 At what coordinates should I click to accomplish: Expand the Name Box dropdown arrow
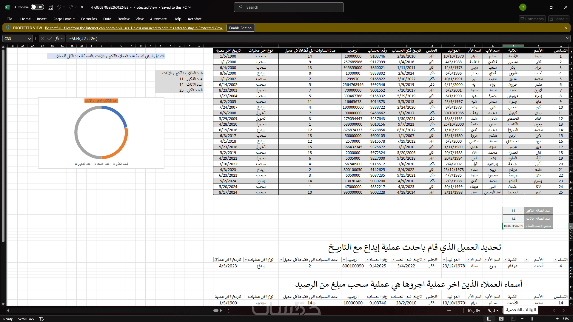click(29, 38)
